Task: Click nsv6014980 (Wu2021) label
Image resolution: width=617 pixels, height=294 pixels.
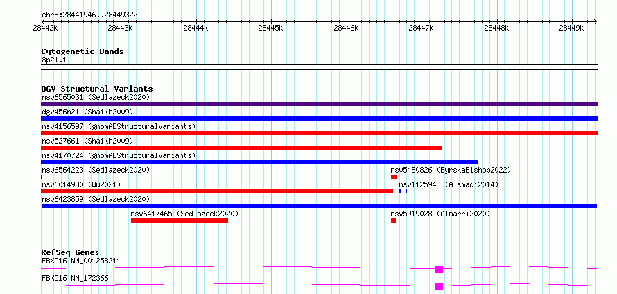Action: tap(81, 184)
